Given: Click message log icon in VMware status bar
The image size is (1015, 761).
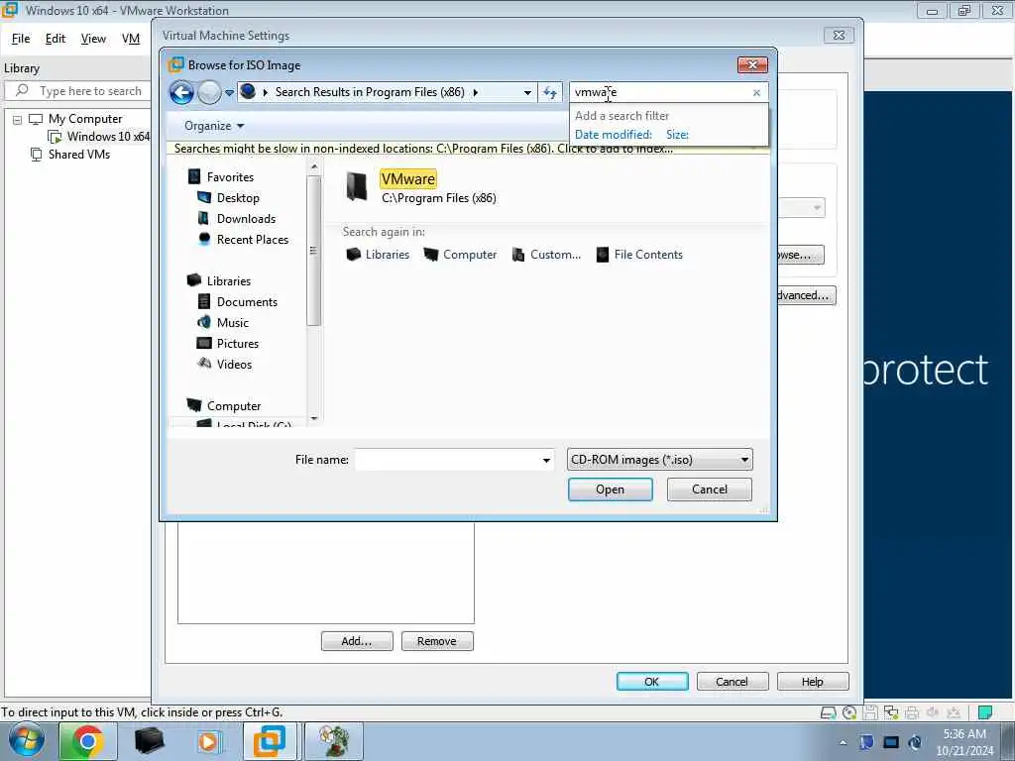Looking at the screenshot, I should coord(984,712).
